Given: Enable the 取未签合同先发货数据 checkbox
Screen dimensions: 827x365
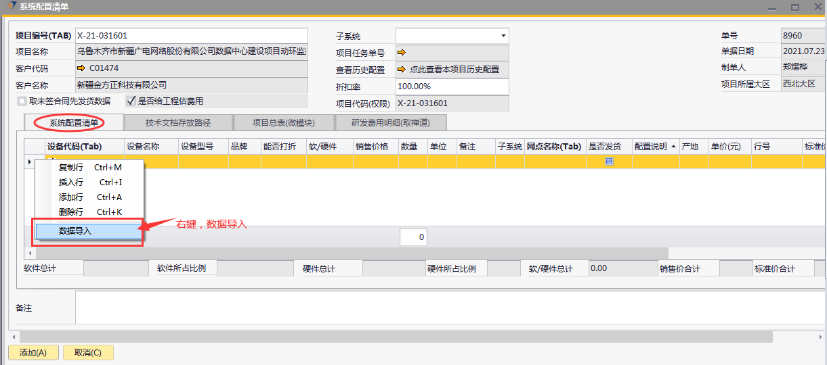Looking at the screenshot, I should click(22, 101).
